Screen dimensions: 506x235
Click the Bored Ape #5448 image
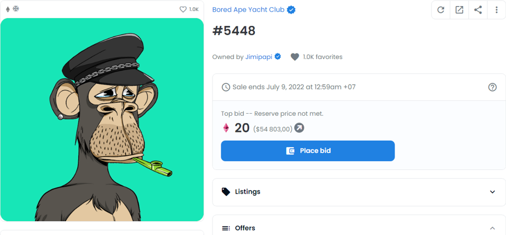click(102, 120)
